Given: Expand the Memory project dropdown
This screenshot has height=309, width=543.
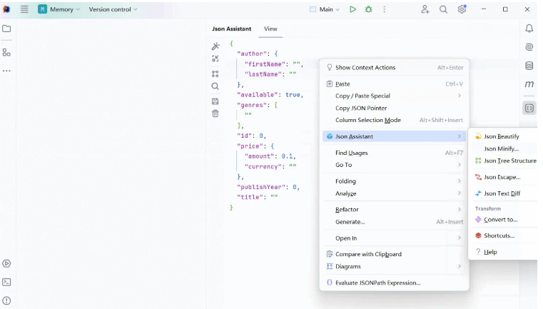Looking at the screenshot, I should click(59, 9).
